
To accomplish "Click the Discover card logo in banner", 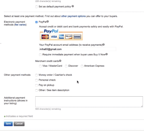I will click(69, 37).
